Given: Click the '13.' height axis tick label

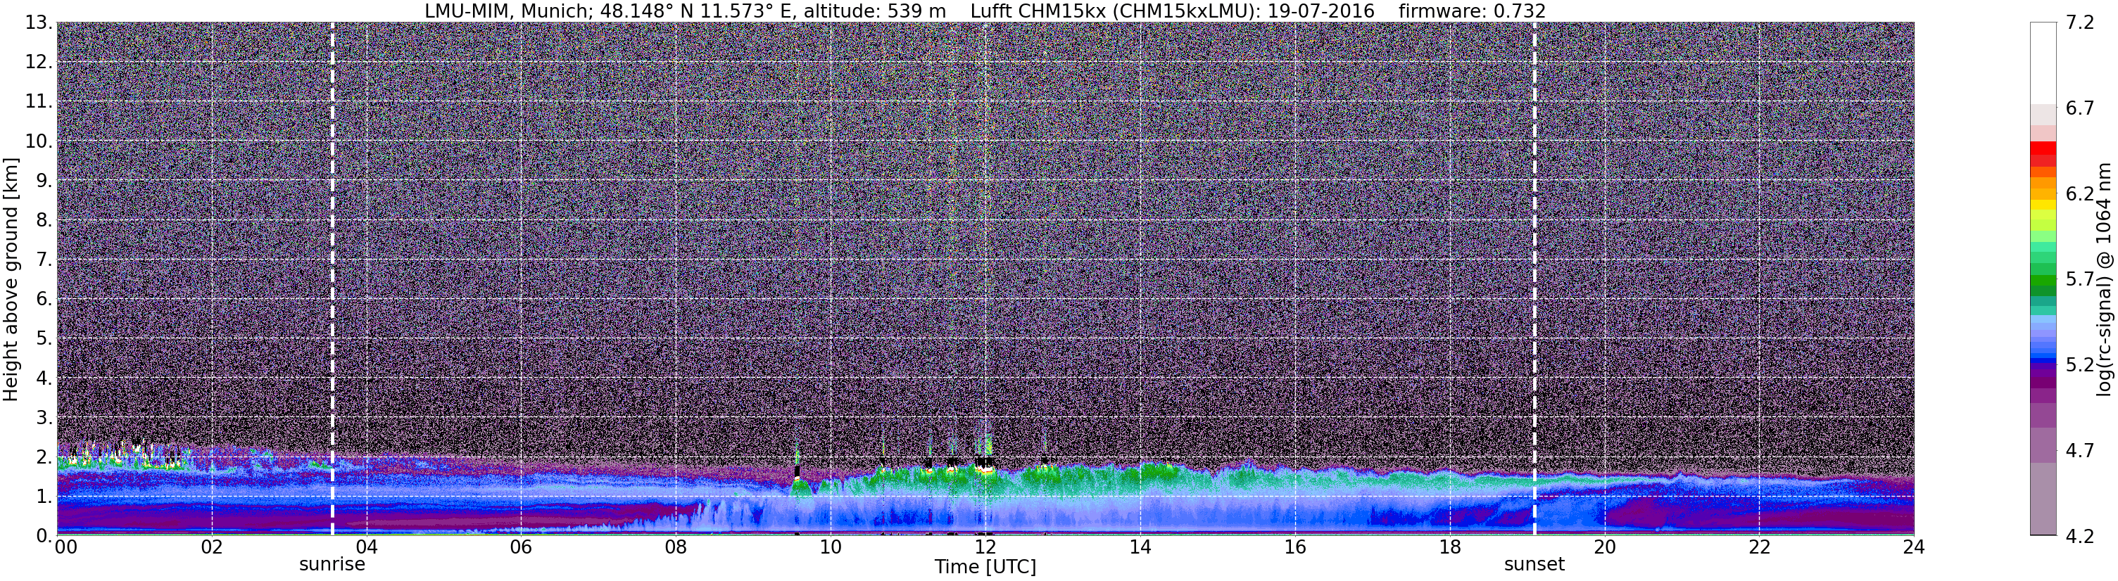Looking at the screenshot, I should [39, 23].
